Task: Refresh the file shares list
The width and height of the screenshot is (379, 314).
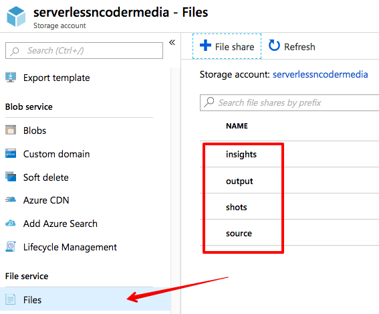Action: tap(291, 46)
